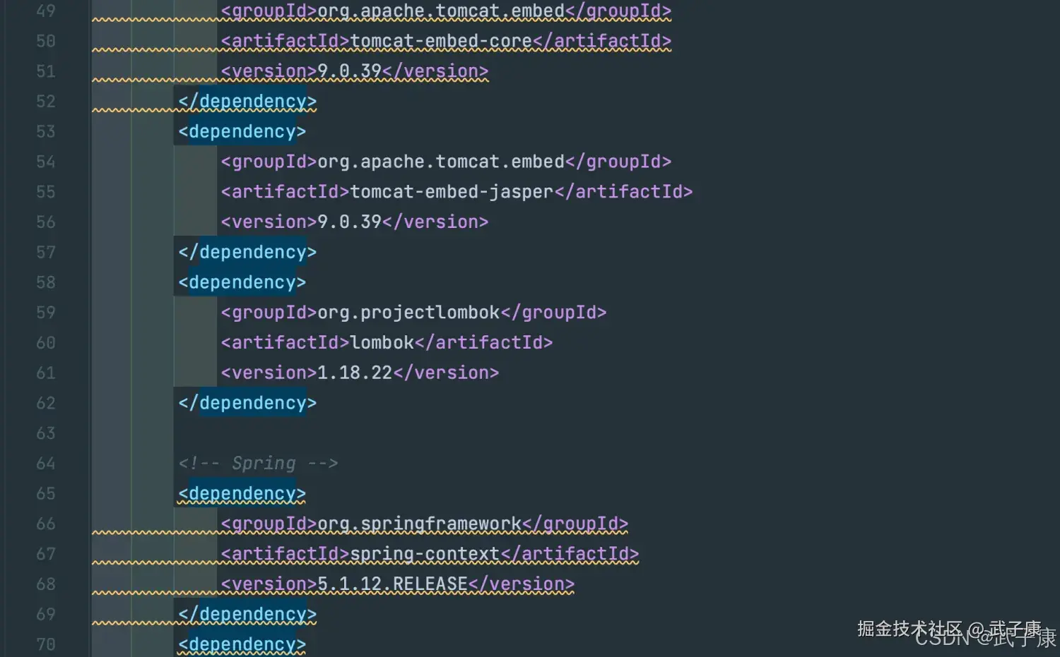Click line number 51 in the gutter

point(46,72)
